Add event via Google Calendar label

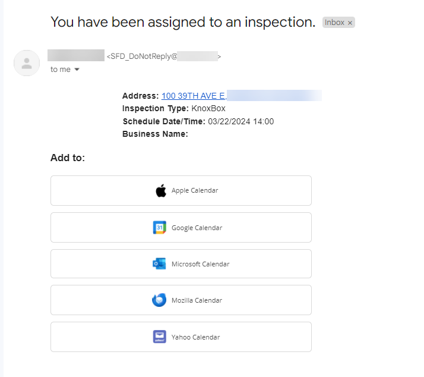(197, 228)
